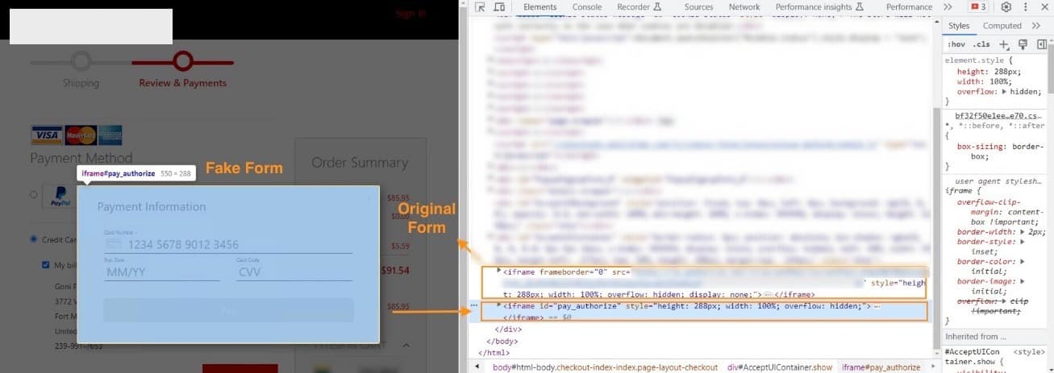
Task: Toggle the device toolbar icon
Action: point(499,7)
